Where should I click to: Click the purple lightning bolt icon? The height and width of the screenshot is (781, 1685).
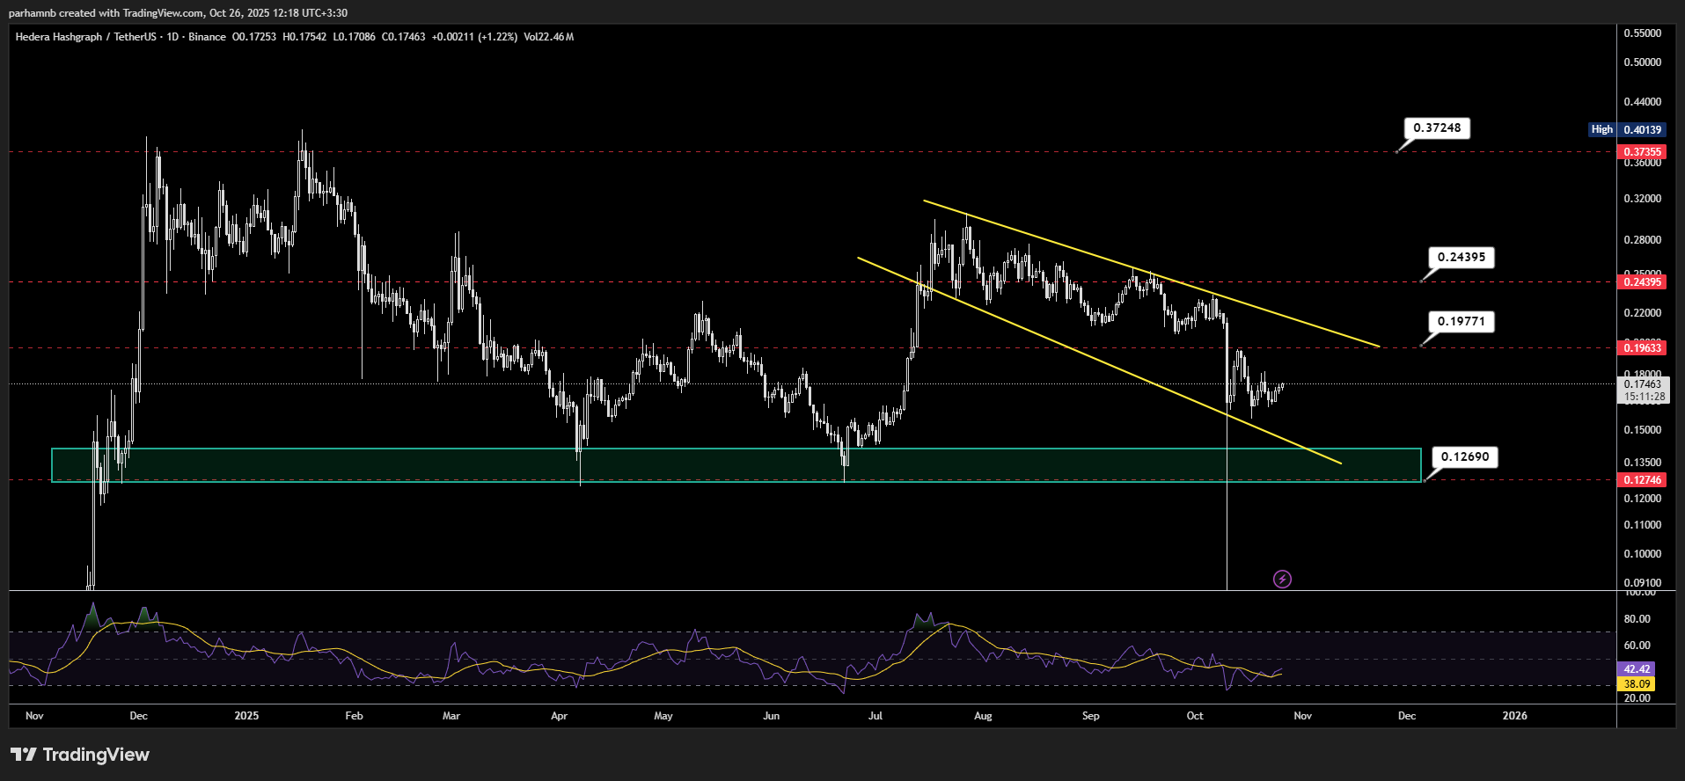tap(1282, 579)
